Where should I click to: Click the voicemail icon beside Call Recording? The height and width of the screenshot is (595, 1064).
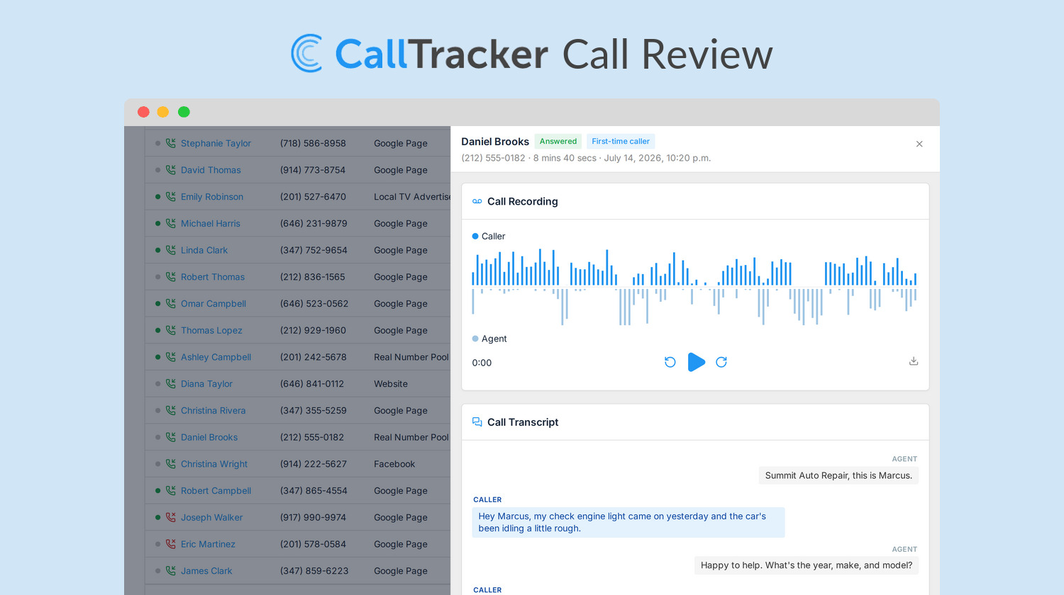pos(477,202)
